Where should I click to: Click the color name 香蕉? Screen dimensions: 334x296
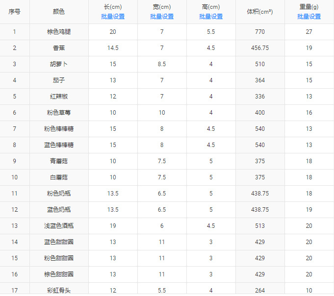[58, 48]
